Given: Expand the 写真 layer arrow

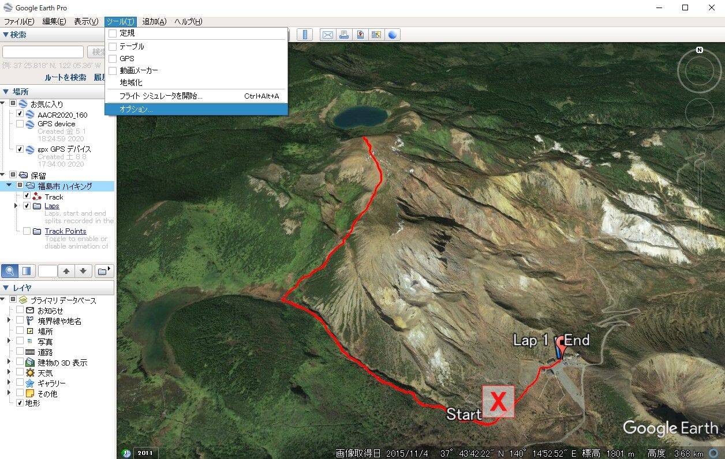Looking at the screenshot, I should (x=9, y=341).
